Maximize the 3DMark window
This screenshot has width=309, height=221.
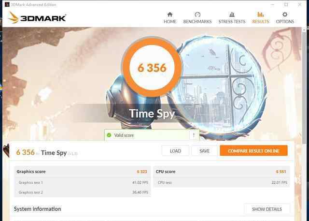click(286, 4)
